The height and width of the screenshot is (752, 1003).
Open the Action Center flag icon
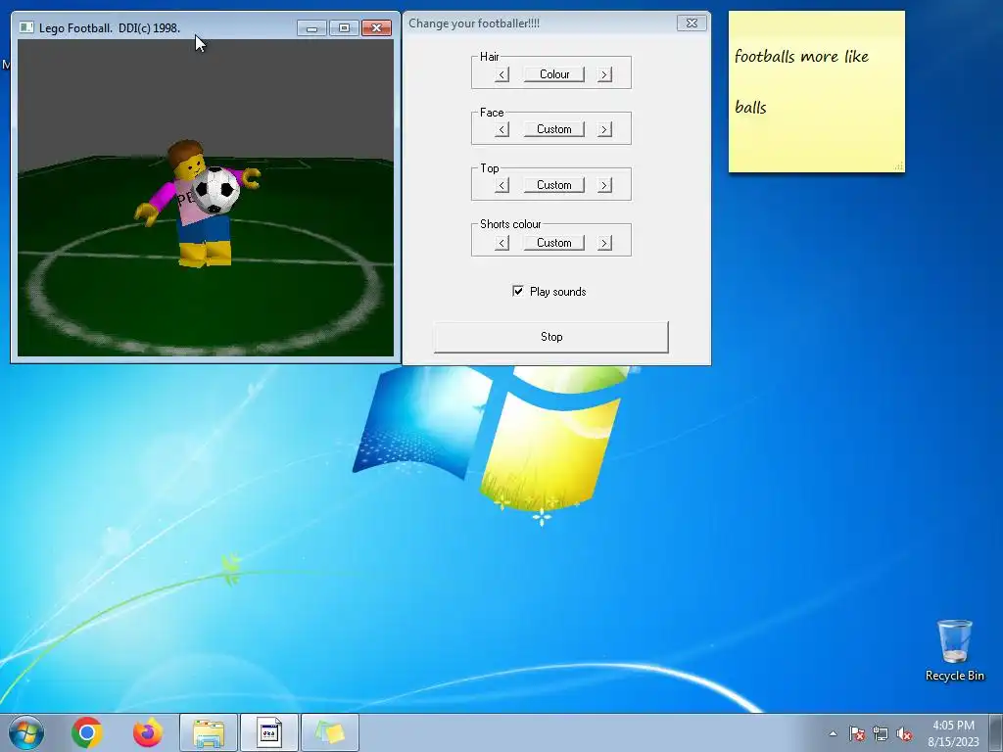(x=857, y=733)
